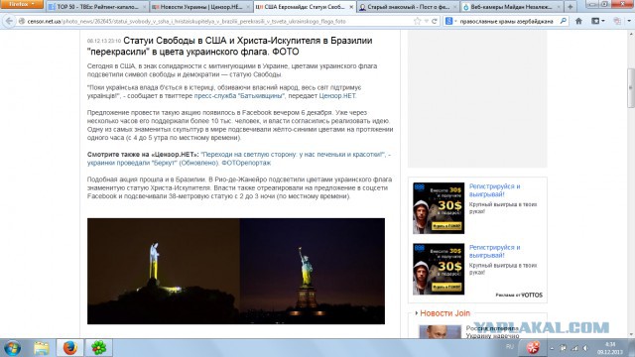Open the orange Firefox menu button
The height and width of the screenshot is (357, 635).
coord(22,4)
